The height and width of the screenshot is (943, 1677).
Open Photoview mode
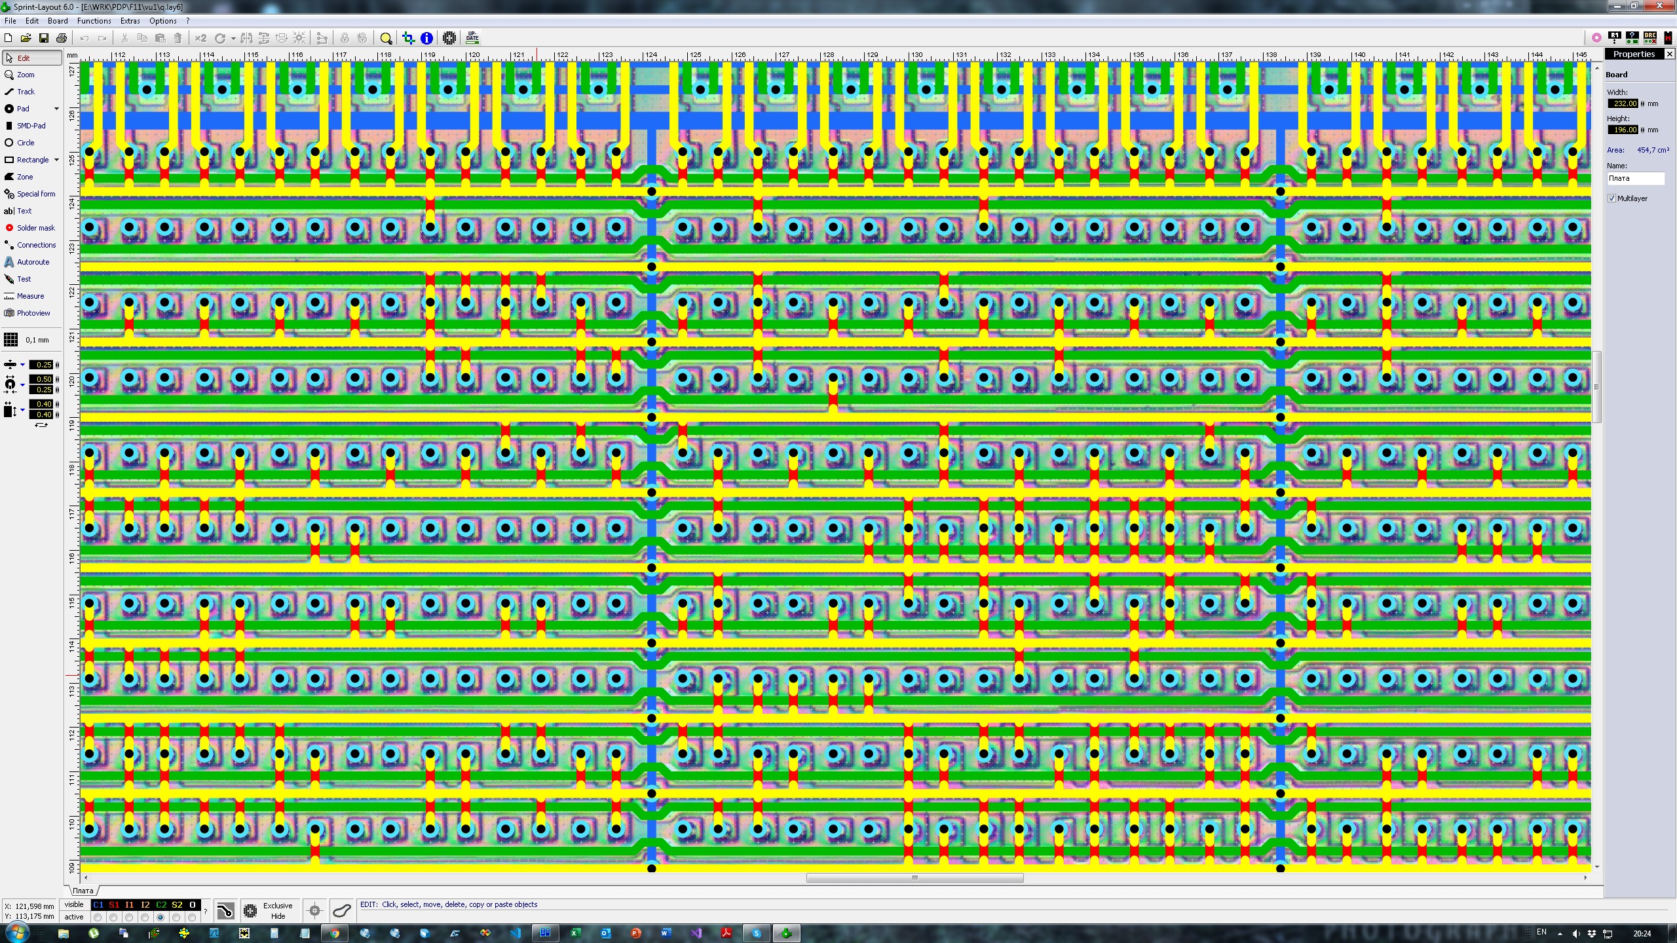point(33,313)
